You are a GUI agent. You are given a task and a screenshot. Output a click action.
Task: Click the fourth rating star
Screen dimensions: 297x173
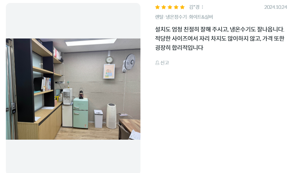(176, 7)
